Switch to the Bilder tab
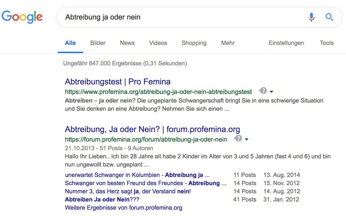The image size is (346, 216). click(x=98, y=43)
